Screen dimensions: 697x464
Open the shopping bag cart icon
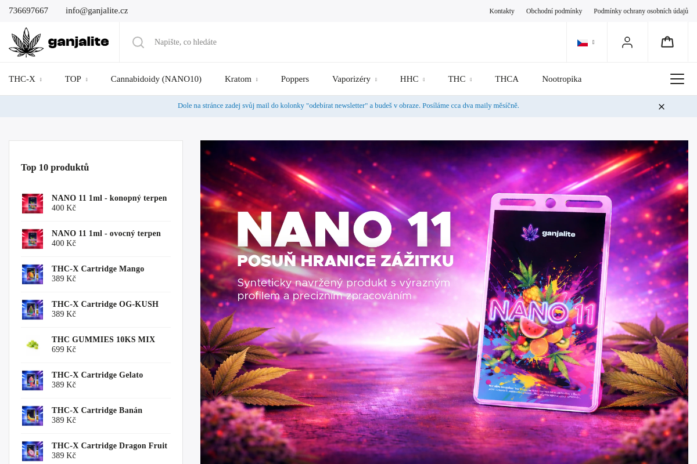pyautogui.click(x=667, y=42)
